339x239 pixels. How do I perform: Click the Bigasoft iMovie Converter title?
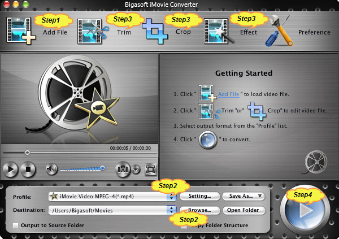point(161,5)
